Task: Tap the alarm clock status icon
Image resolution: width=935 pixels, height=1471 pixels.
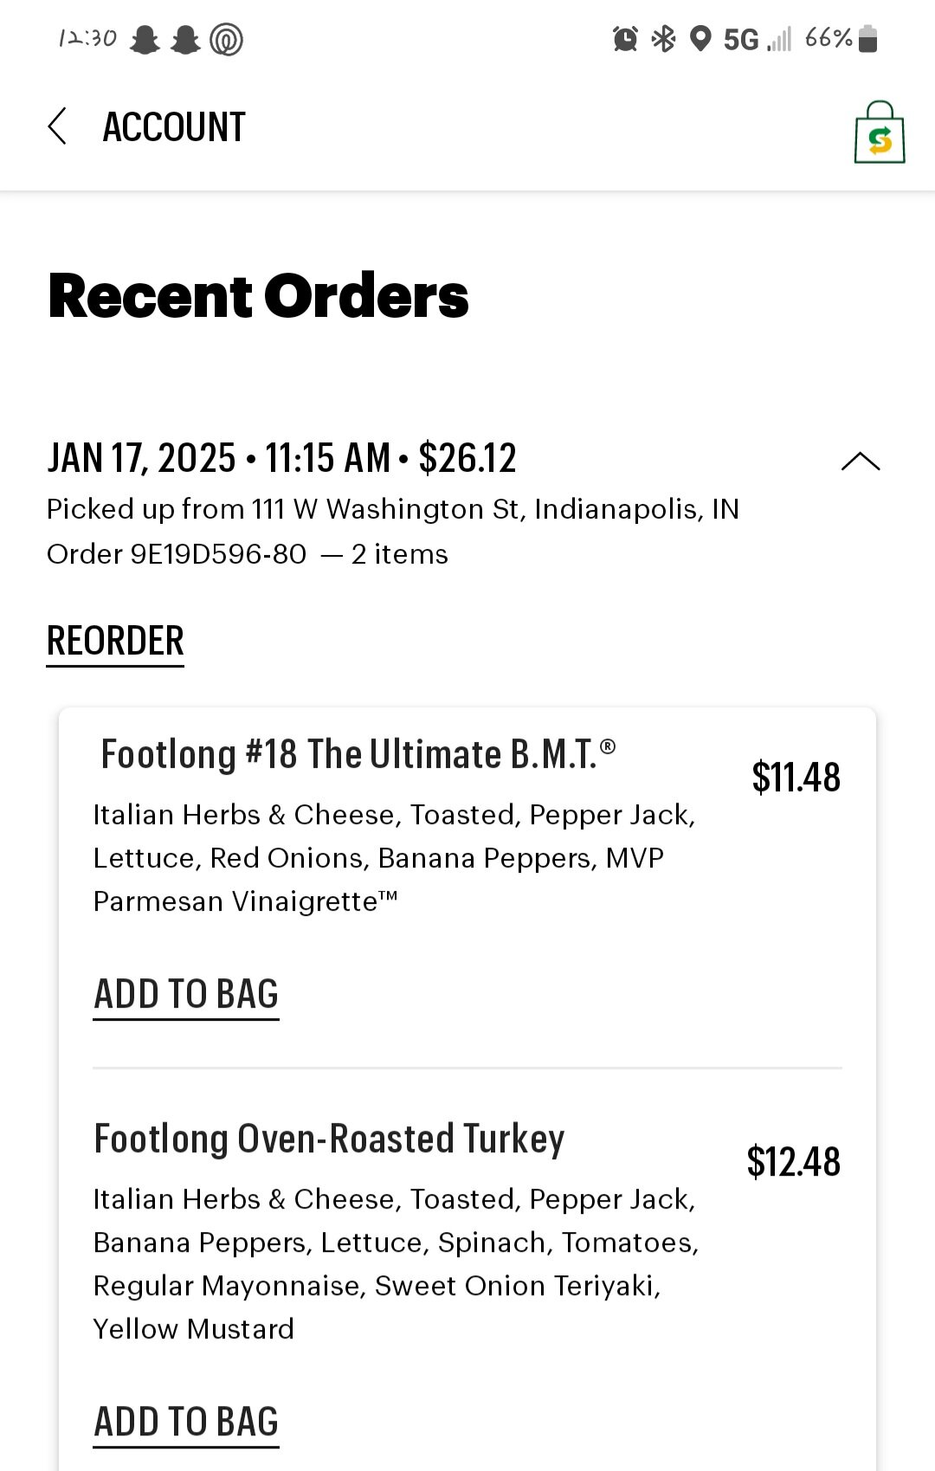Action: pos(625,39)
